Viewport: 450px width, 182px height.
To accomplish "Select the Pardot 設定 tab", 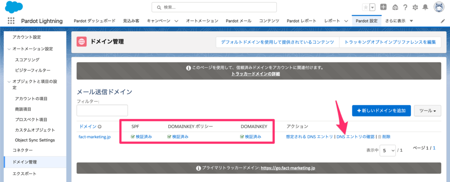I will tap(367, 21).
